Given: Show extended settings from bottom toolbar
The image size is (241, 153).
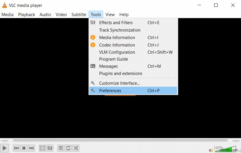Looking at the screenshot, I should click(50, 148).
